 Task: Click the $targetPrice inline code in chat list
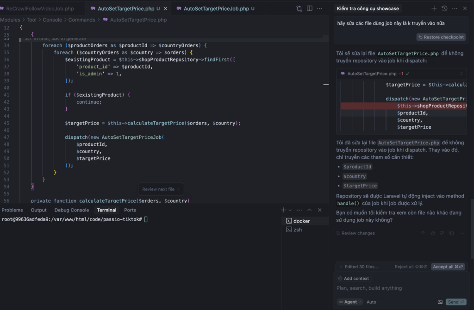click(x=360, y=186)
